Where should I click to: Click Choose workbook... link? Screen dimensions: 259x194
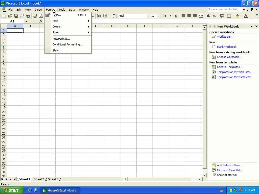click(229, 57)
